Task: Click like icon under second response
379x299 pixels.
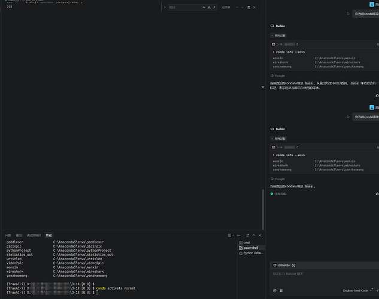Action: click(x=377, y=194)
